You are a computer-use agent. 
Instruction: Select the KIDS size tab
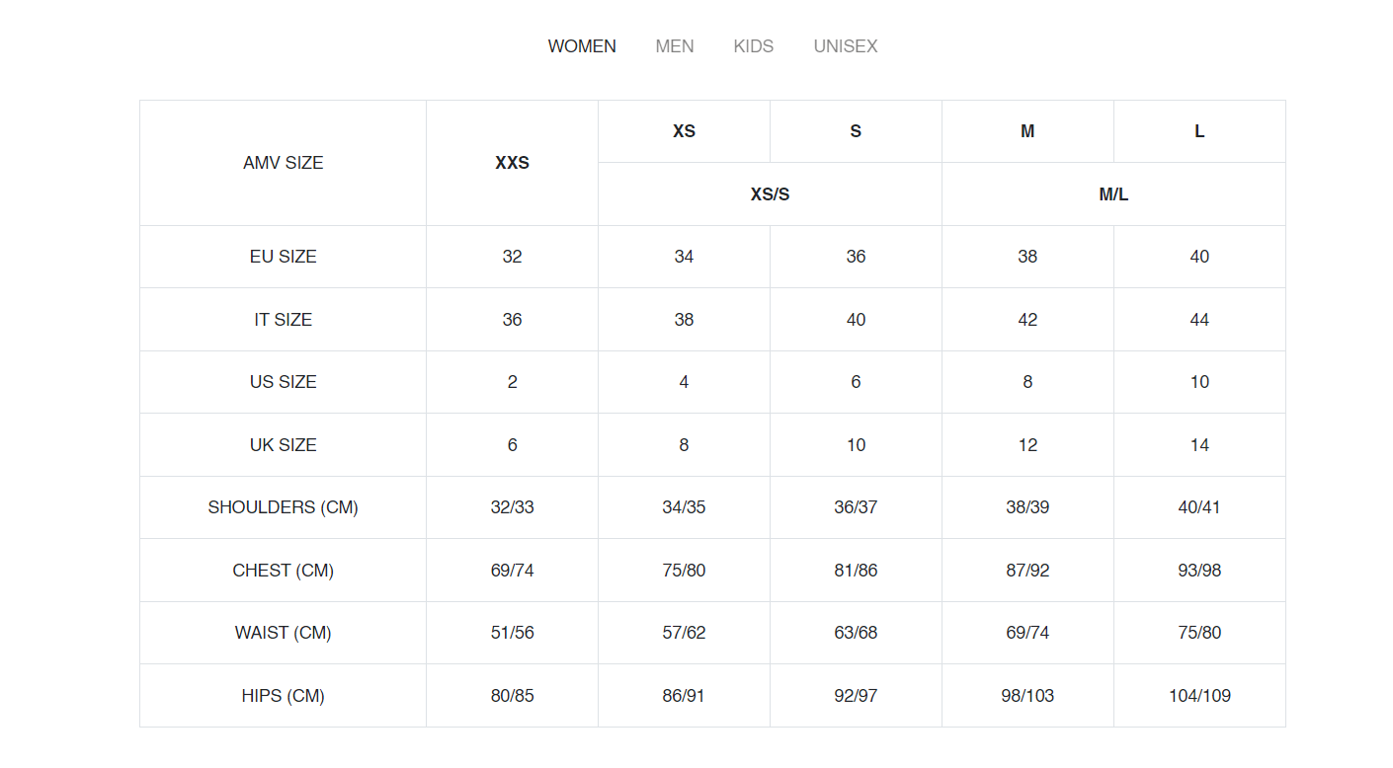[754, 46]
